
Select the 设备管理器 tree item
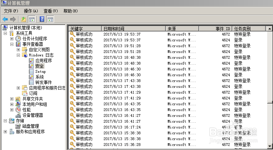pos(33,115)
